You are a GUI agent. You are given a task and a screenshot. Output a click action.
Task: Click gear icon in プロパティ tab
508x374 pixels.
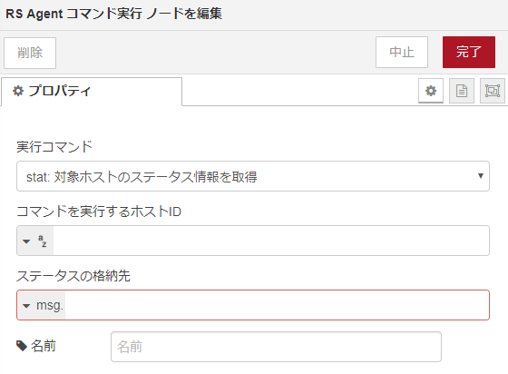[x=18, y=91]
